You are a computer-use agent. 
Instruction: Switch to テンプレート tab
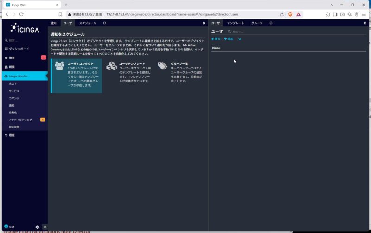236,23
